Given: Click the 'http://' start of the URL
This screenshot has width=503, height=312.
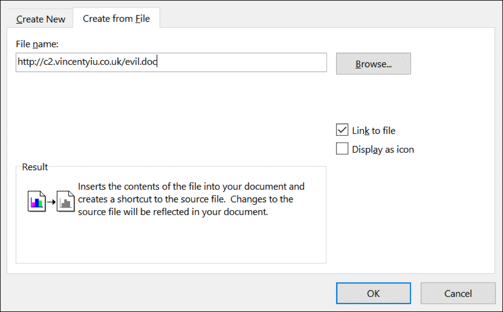Looking at the screenshot, I should [x=30, y=61].
